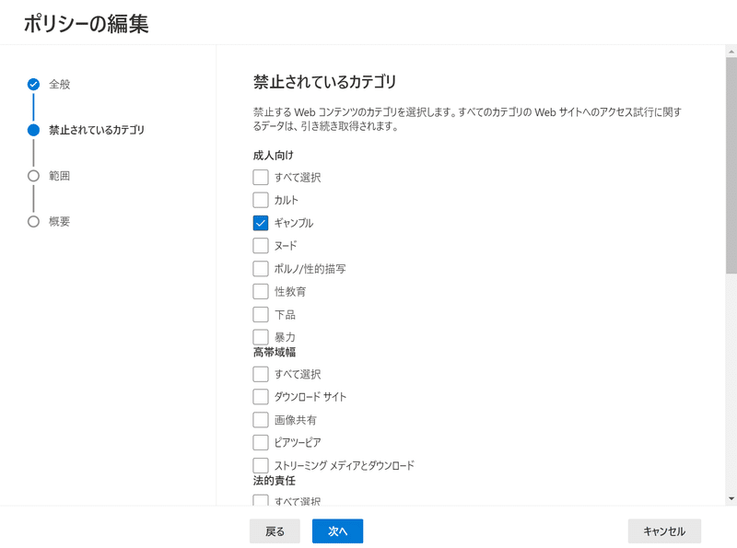Check すべて選択 under 高帯域幅
Screen dimensions: 737x548
click(x=261, y=374)
